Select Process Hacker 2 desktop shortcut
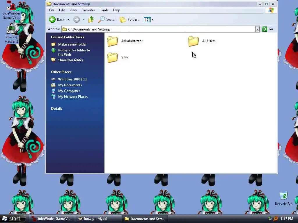The width and height of the screenshot is (298, 223). 11,34
